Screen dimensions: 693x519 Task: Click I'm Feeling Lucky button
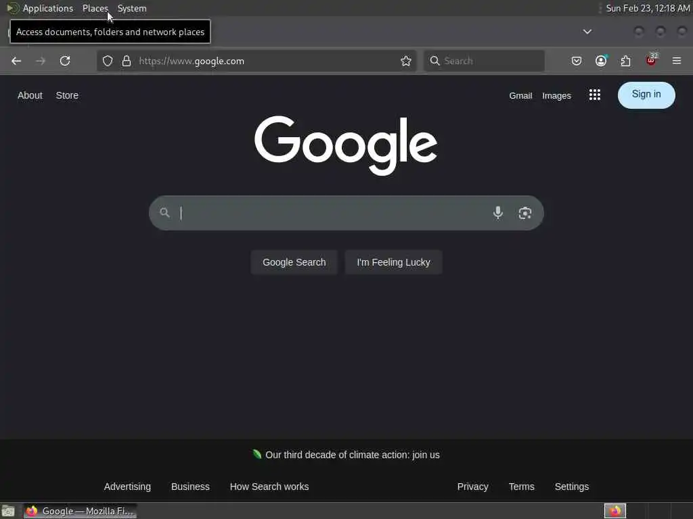tap(393, 262)
